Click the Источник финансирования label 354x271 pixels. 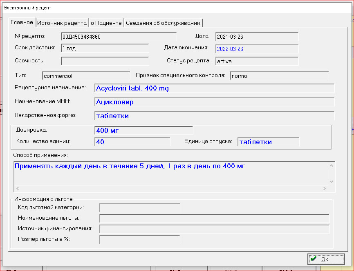coord(55,229)
